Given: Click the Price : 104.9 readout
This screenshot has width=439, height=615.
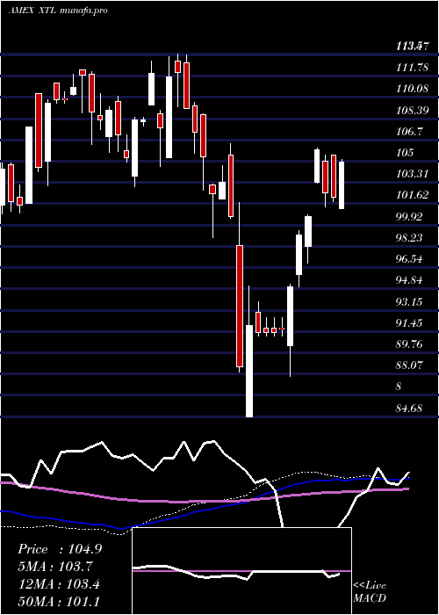Looking at the screenshot, I should (60, 549).
